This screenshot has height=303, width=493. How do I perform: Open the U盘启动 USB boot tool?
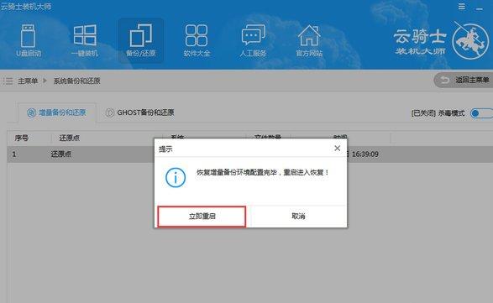(x=29, y=41)
